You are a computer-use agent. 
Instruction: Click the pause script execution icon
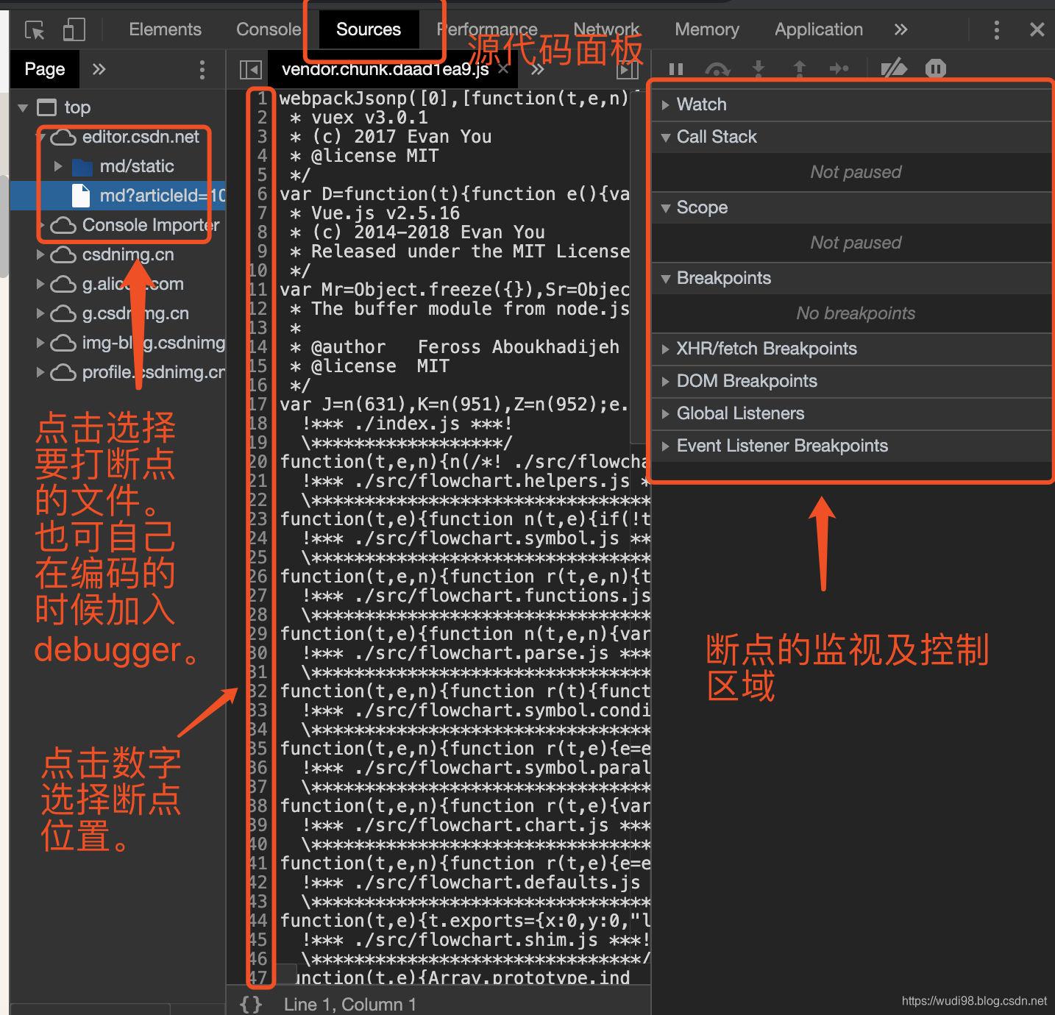(675, 68)
